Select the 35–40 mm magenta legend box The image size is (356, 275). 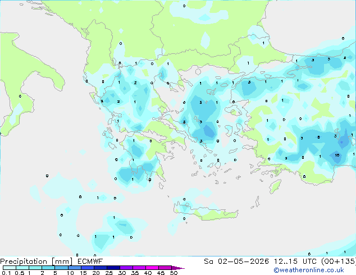click(139, 268)
